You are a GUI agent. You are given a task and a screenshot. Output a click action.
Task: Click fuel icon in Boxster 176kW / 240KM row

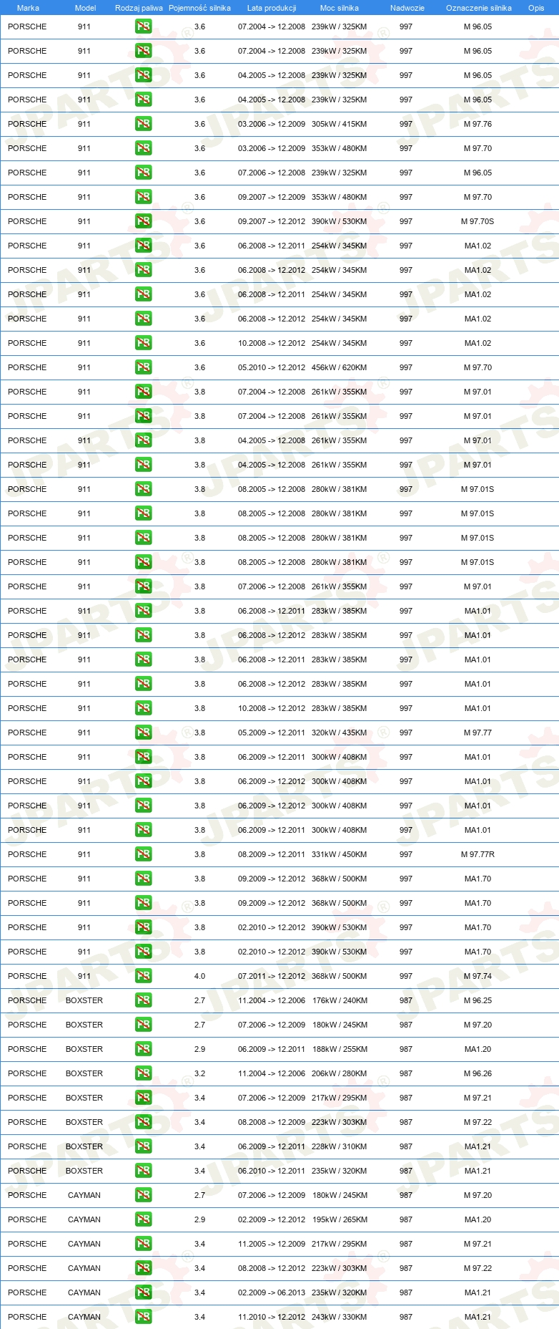pyautogui.click(x=143, y=1000)
